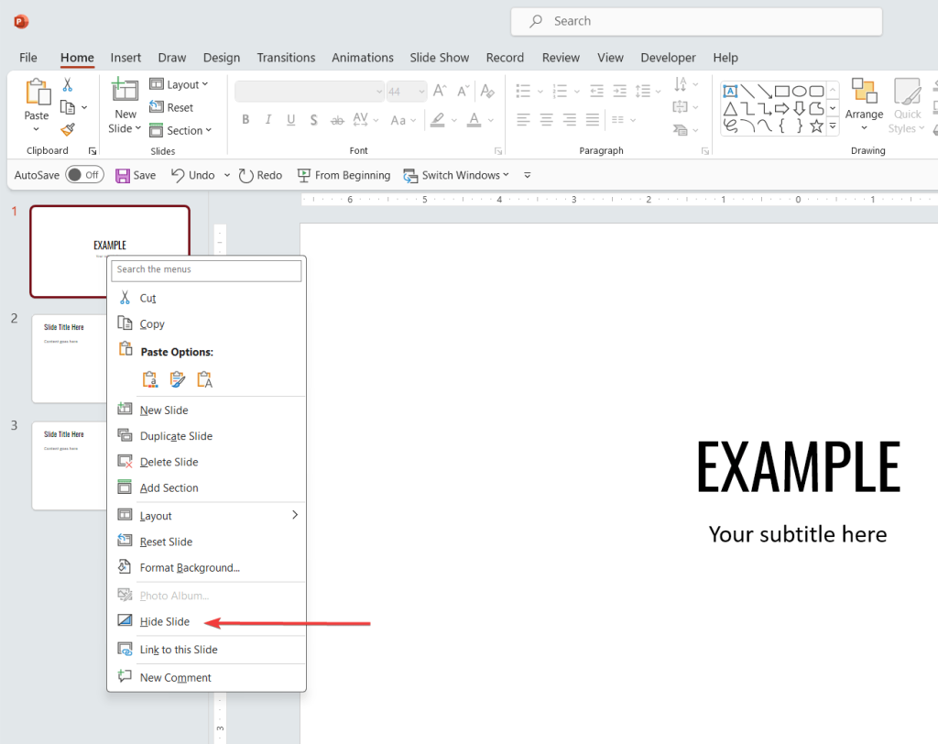
Task: Open text highlight color dropdown
Action: tap(454, 120)
